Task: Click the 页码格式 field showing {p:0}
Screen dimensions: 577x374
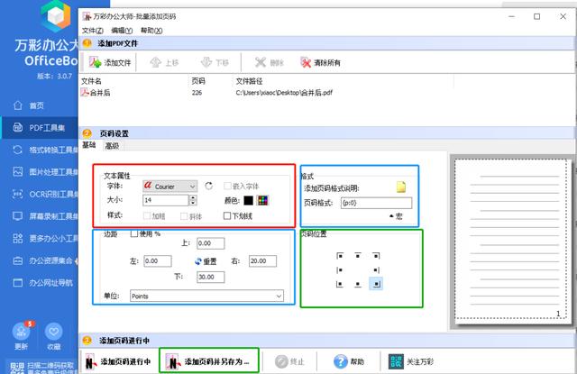Action: tap(376, 203)
